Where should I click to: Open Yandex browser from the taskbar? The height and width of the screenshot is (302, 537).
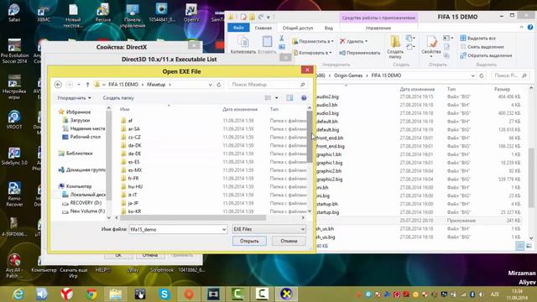click(67, 294)
